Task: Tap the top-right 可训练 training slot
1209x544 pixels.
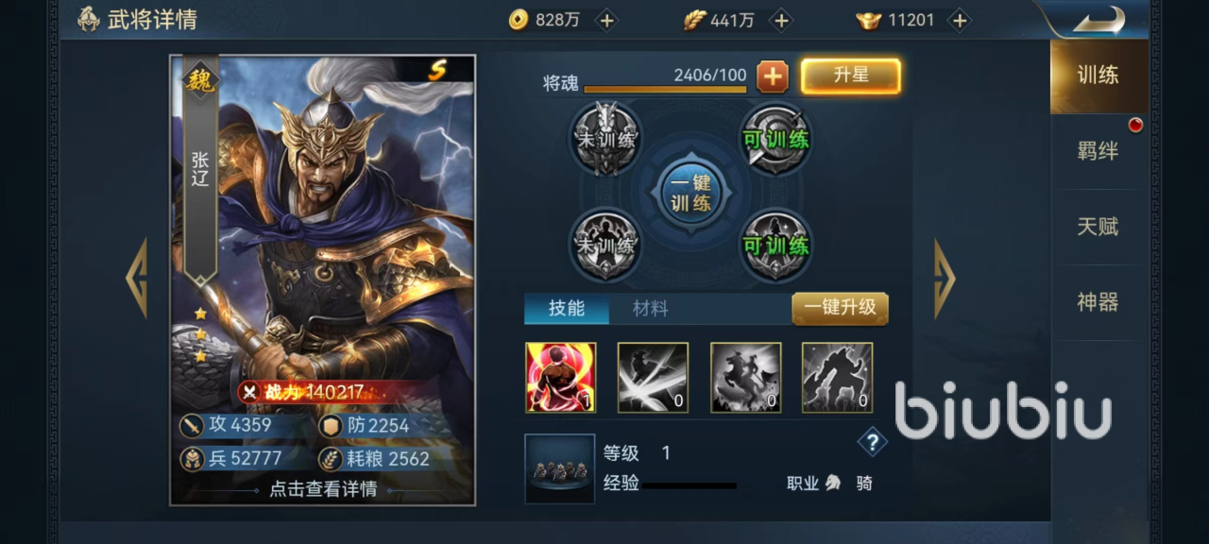Action: pyautogui.click(x=775, y=139)
